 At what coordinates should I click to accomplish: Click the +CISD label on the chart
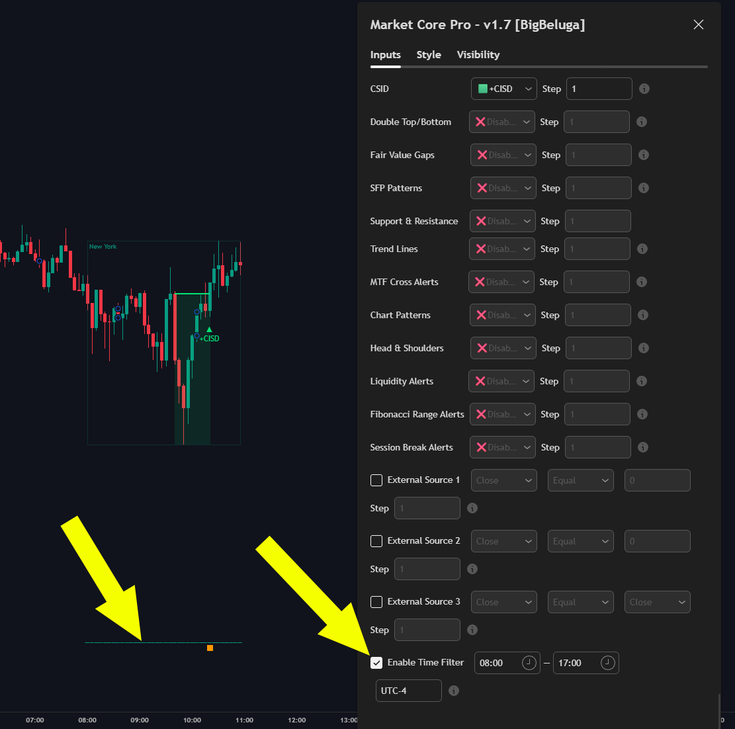[210, 339]
